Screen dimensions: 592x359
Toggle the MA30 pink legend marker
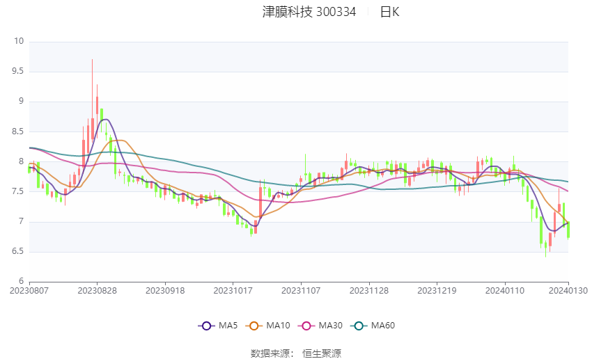(x=306, y=326)
